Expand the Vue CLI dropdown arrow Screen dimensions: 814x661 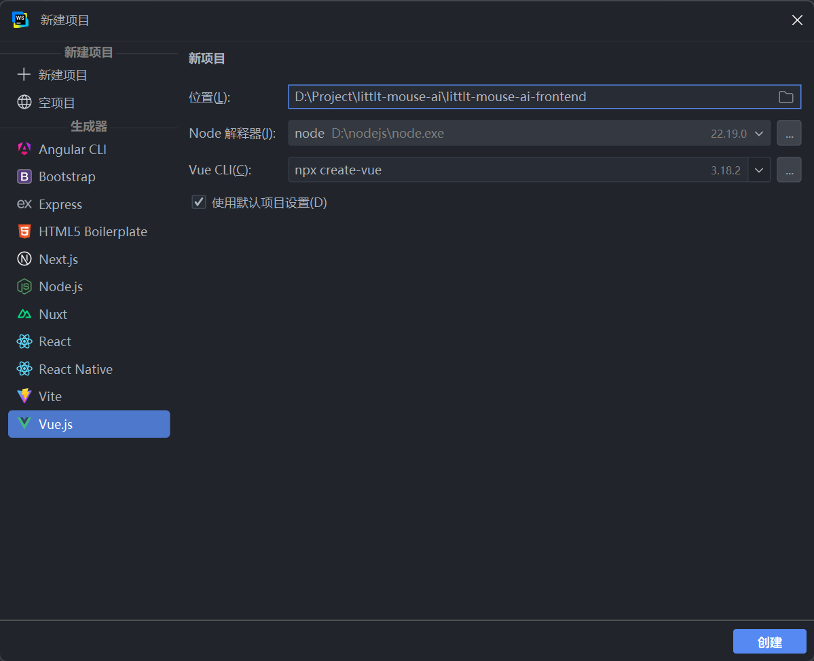[x=759, y=170]
